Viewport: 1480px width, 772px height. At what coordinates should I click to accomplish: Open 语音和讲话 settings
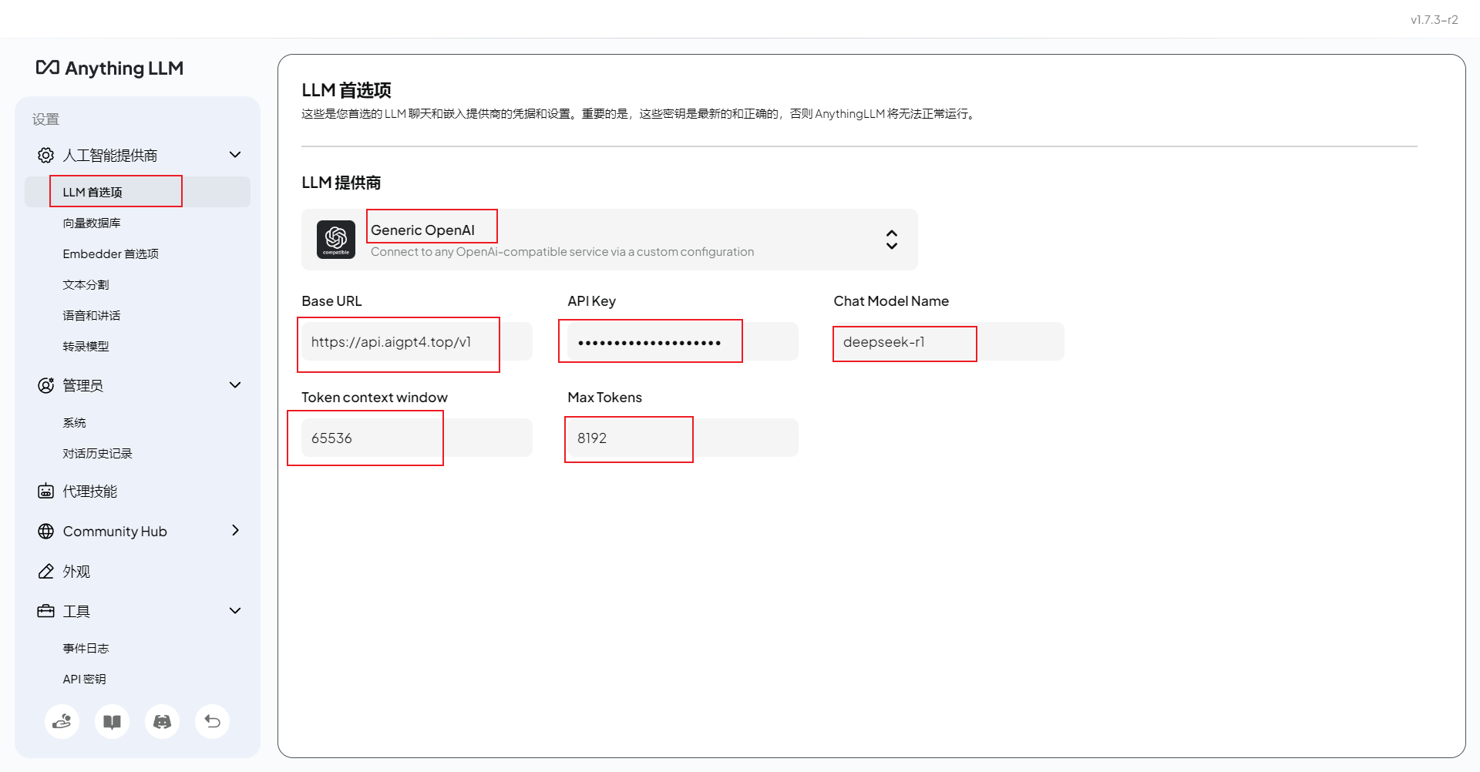point(92,315)
